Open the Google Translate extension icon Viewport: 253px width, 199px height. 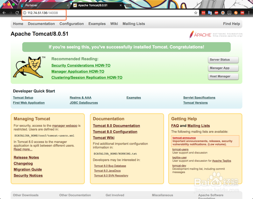[x=210, y=13]
